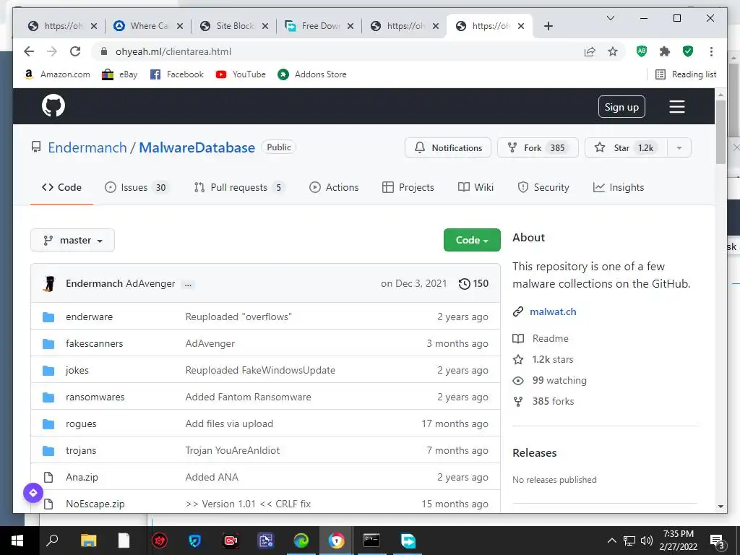740x555 pixels.
Task: Click the Notifications bell button
Action: click(448, 147)
